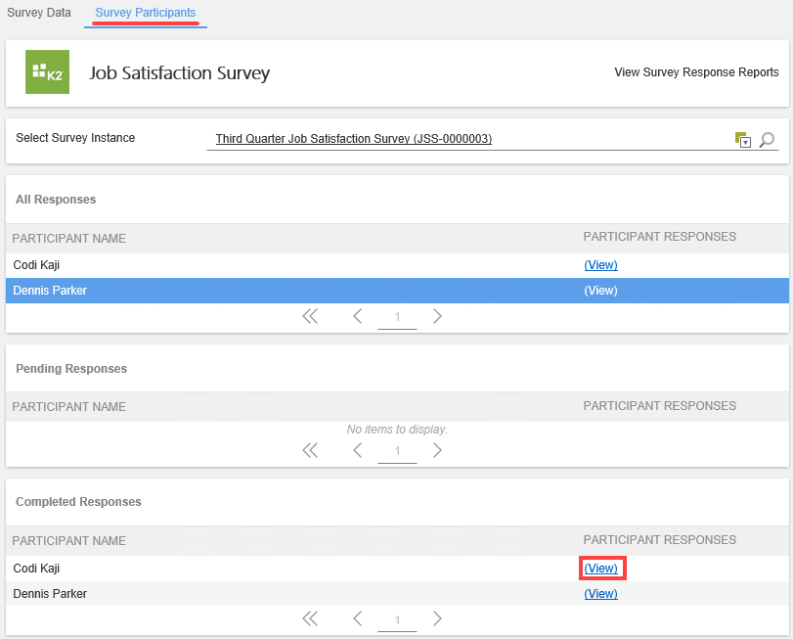Click page number box in Completed Responses
Viewport: 793px width, 639px height.
(x=397, y=619)
